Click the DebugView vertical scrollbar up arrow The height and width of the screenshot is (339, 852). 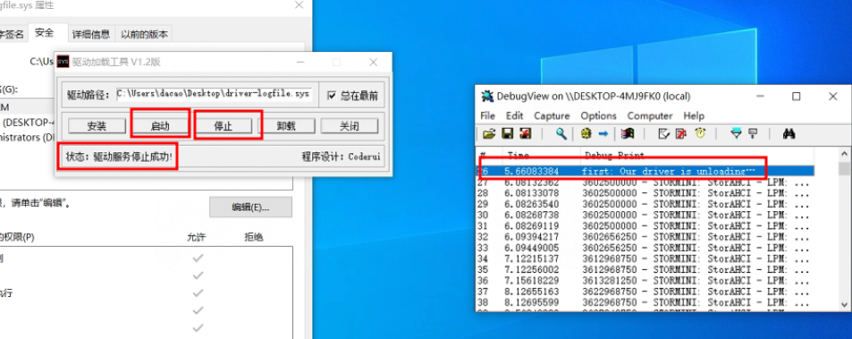pyautogui.click(x=844, y=154)
